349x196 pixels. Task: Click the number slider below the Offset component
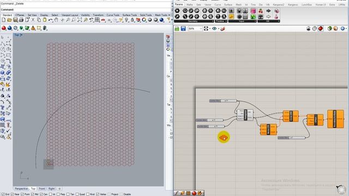click(x=291, y=138)
